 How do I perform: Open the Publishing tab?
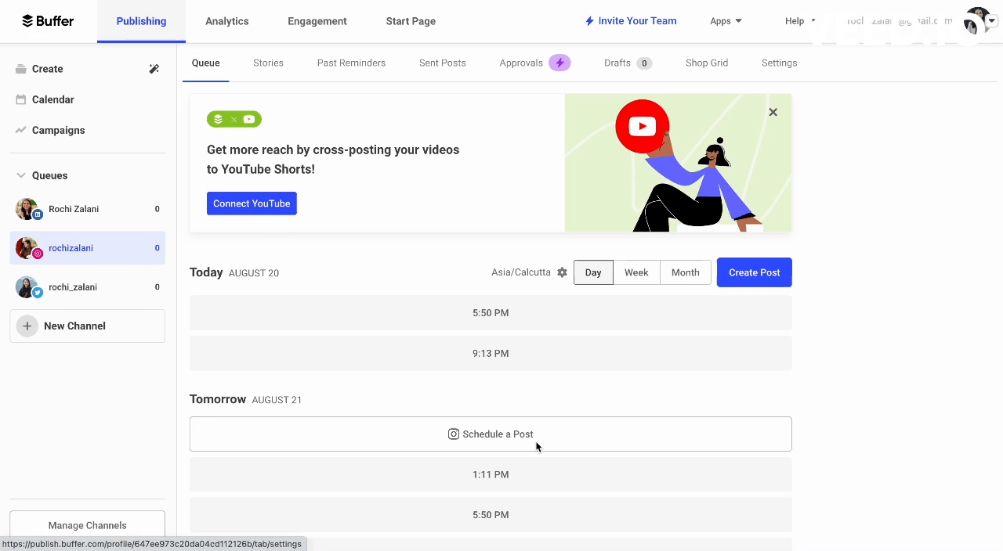[141, 21]
